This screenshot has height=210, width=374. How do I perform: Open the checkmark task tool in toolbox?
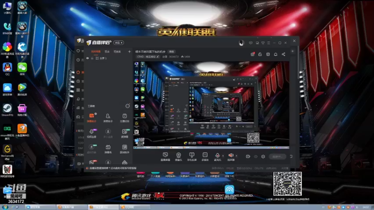click(x=124, y=118)
